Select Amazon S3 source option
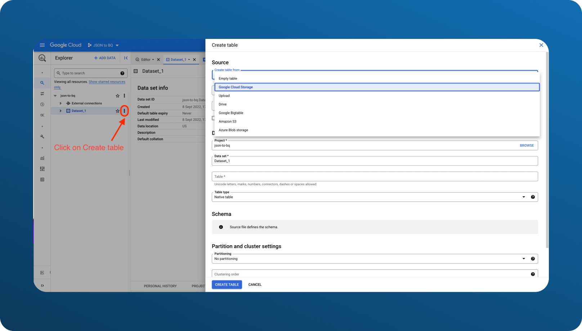 click(377, 121)
